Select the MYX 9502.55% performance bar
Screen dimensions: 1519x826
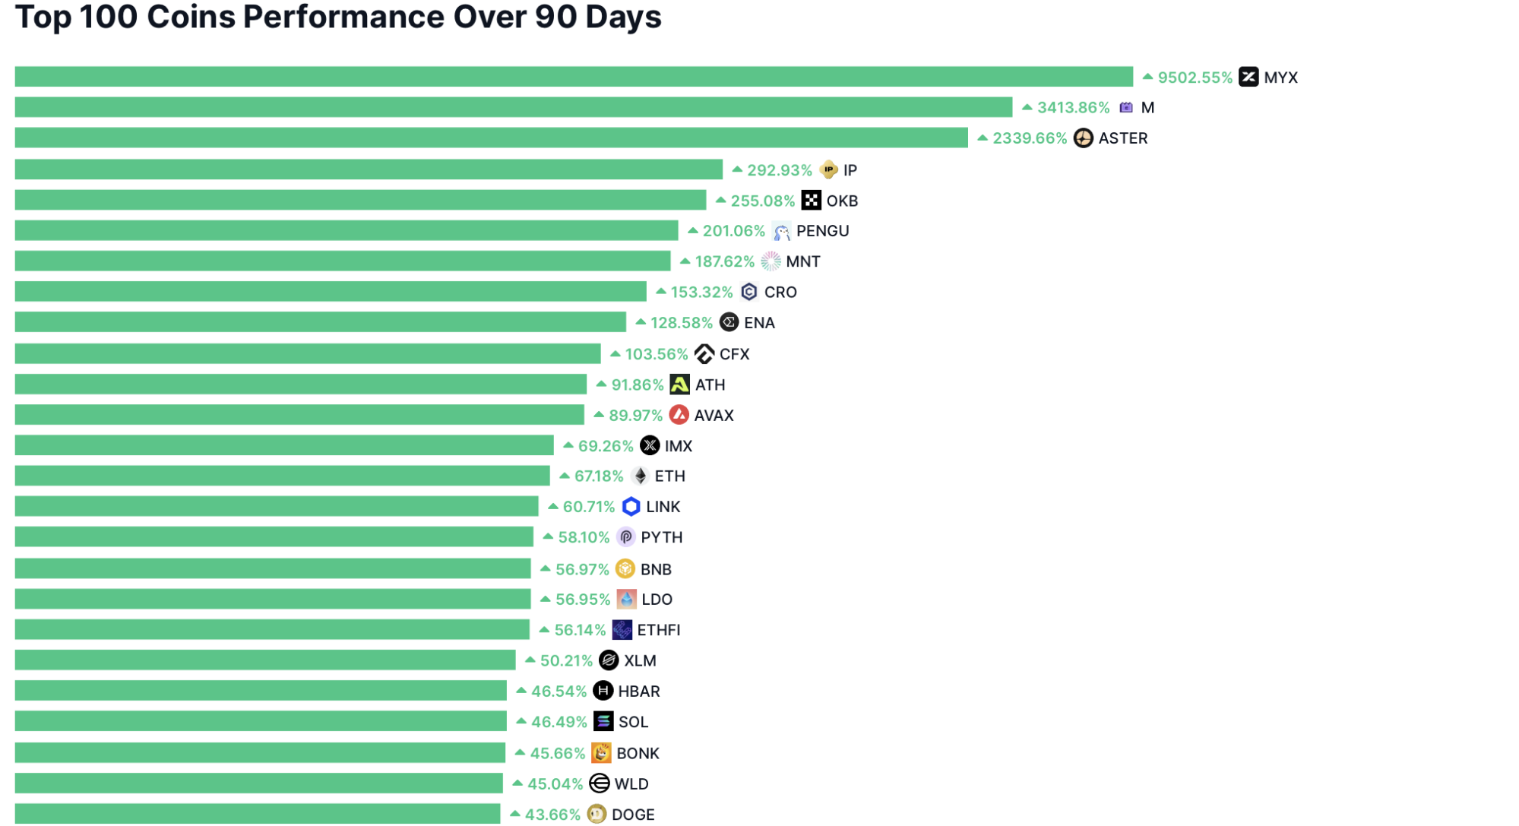pyautogui.click(x=574, y=77)
